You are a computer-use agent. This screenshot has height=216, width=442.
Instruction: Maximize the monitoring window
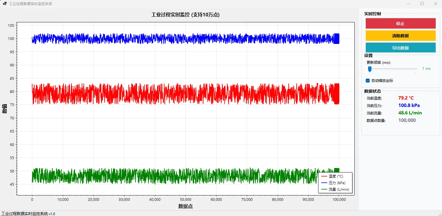tap(422, 4)
